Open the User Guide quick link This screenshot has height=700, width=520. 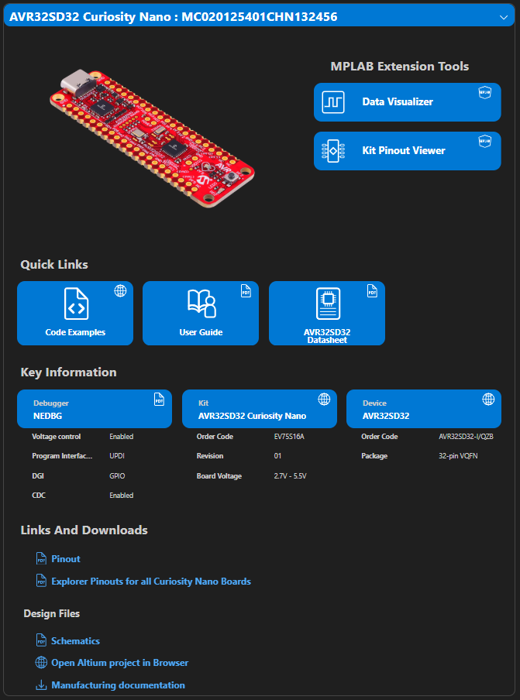(x=201, y=313)
